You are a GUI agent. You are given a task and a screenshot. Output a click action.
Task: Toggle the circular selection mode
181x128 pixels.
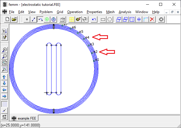point(110,19)
